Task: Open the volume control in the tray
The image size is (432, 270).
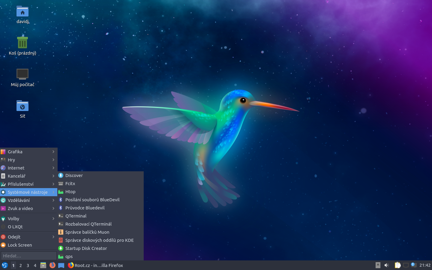Action: 386,265
